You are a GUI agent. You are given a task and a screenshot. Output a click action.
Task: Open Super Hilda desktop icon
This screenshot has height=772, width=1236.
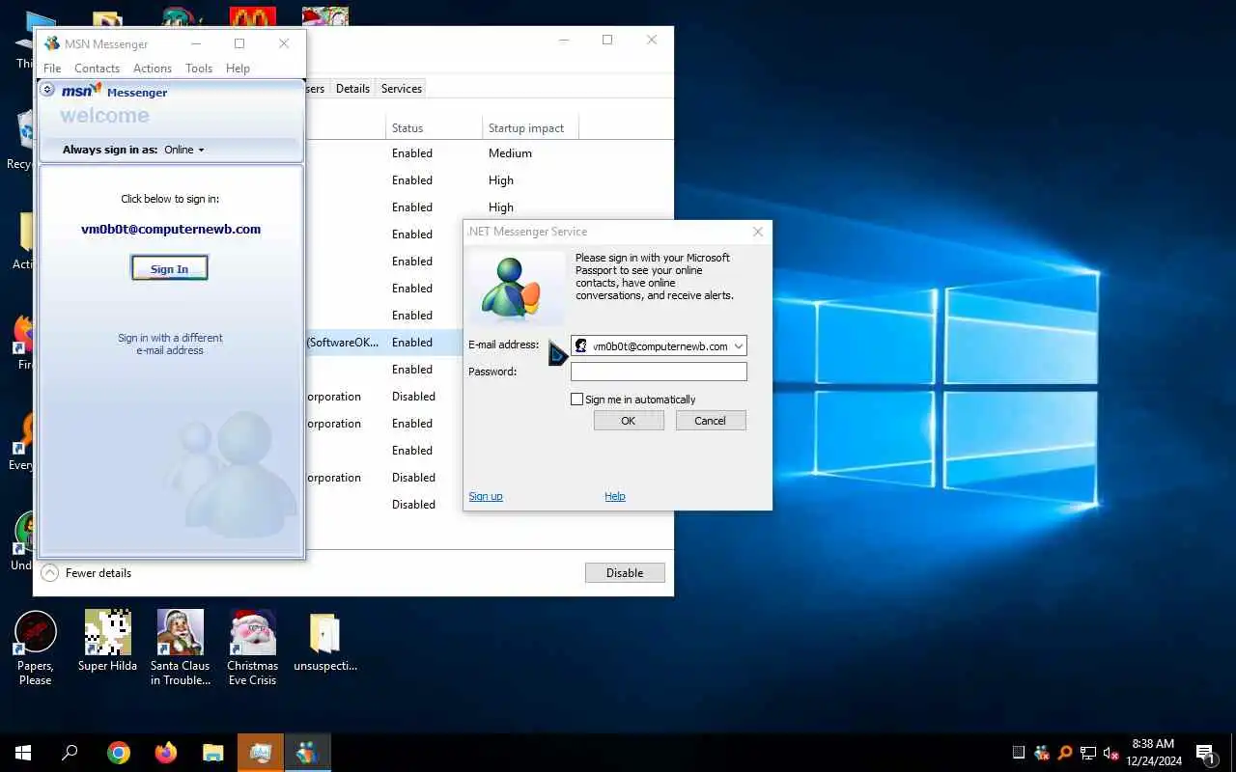click(107, 641)
